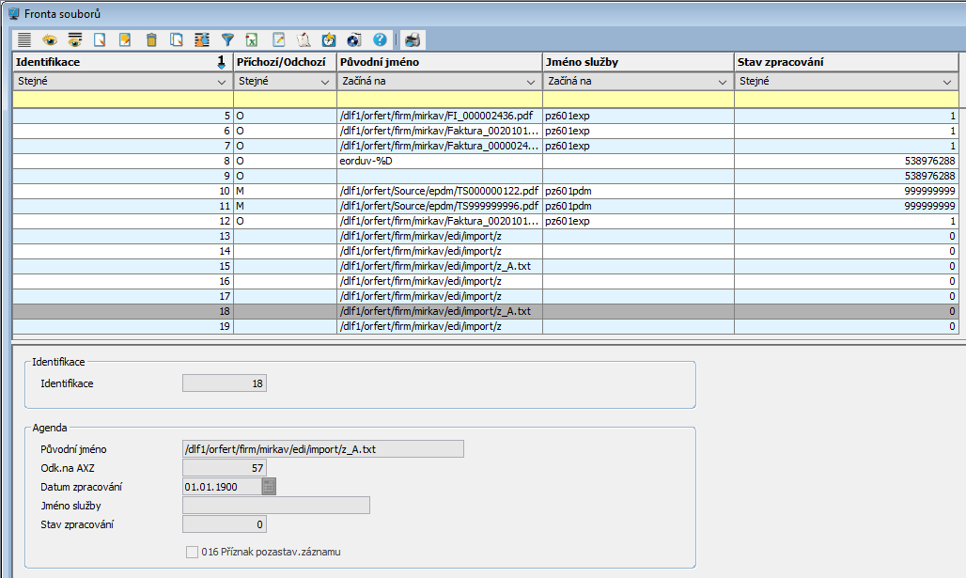Toggle the 016 Příznak pozastav.záznamu checkbox
966x578 pixels.
coord(193,552)
